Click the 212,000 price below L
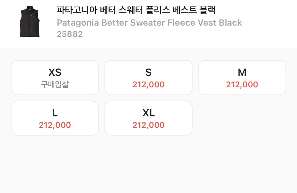Image resolution: width=297 pixels, height=193 pixels. point(55,125)
